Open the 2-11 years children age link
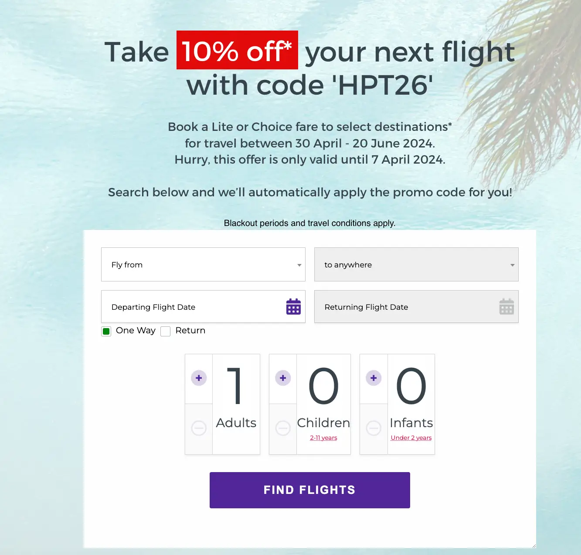This screenshot has width=581, height=555. pos(323,438)
